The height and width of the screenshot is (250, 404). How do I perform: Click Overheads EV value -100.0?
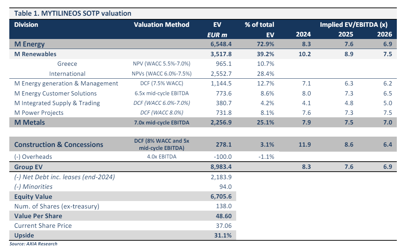[x=223, y=157]
